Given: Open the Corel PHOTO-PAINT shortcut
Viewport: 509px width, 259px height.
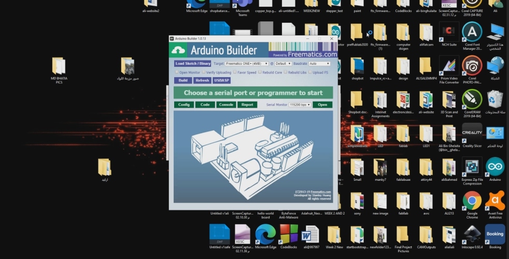Looking at the screenshot, I should pos(472,65).
